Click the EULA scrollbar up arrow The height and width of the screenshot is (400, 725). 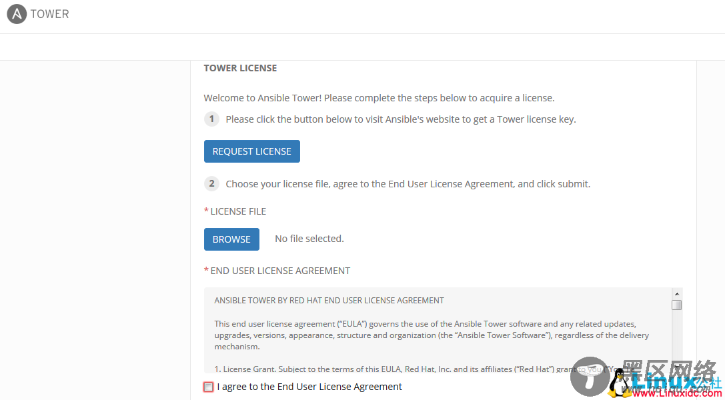click(677, 294)
